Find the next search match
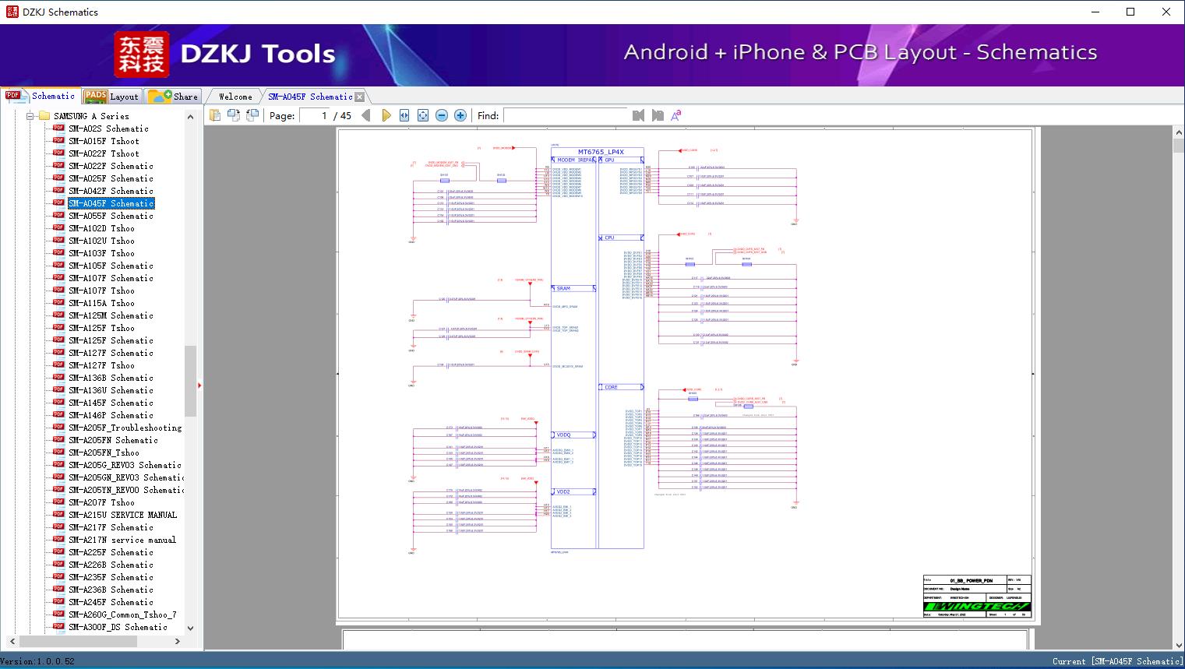The image size is (1185, 669). (658, 115)
